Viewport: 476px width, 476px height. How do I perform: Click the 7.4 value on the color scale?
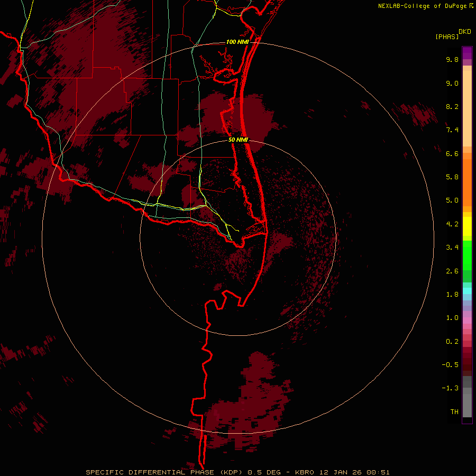[452, 130]
